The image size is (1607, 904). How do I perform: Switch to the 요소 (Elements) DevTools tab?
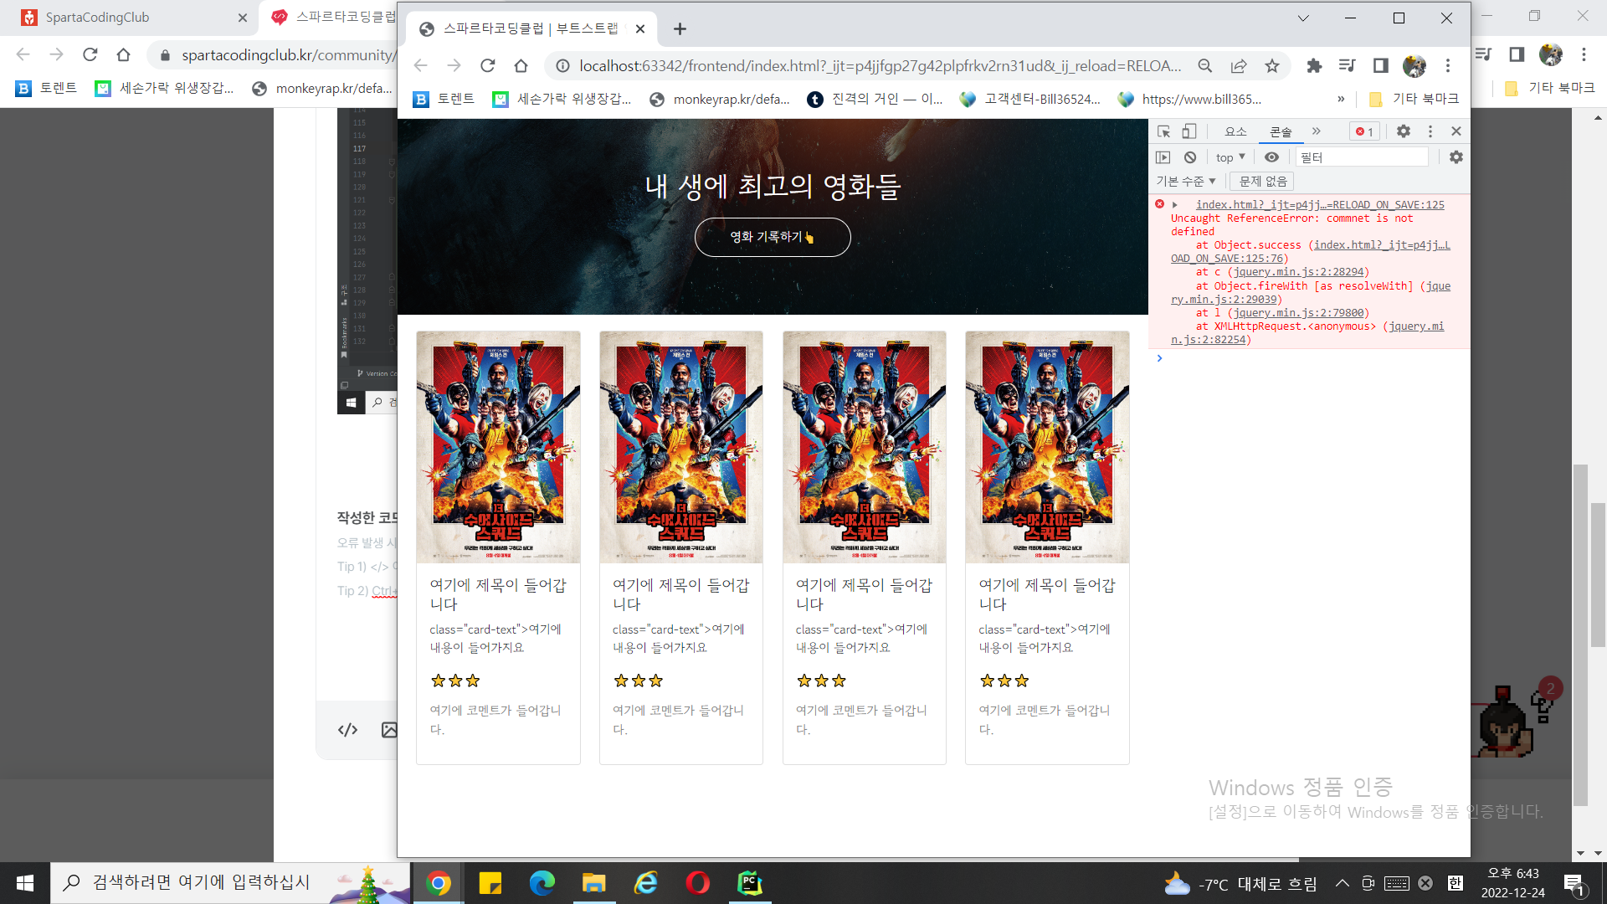[x=1235, y=131]
